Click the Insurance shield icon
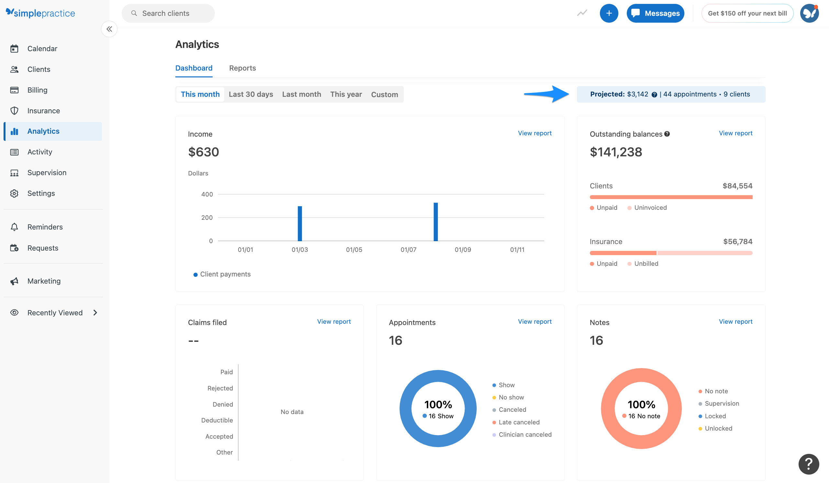This screenshot has height=483, width=829. 15,110
